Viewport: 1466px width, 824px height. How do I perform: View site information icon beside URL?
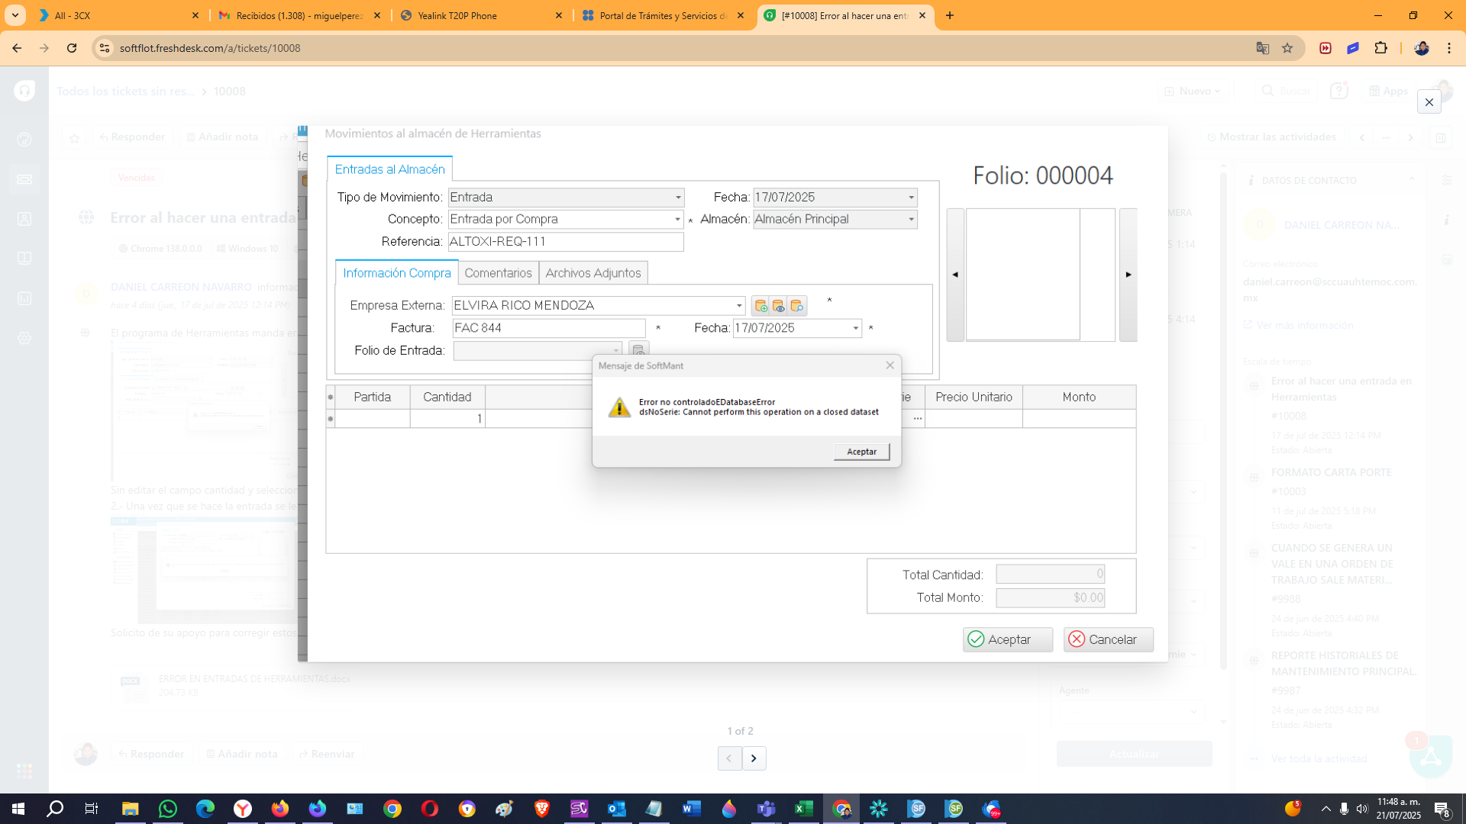(x=105, y=48)
